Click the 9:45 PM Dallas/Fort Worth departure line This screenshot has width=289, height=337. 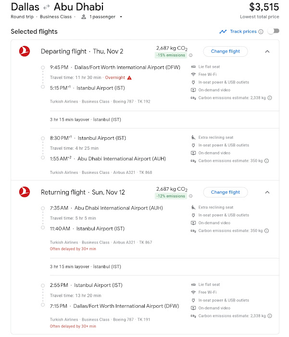coord(115,67)
